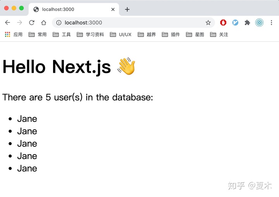Image resolution: width=279 pixels, height=197 pixels.
Task: Open the 星图 bookmark folder
Action: 195,34
